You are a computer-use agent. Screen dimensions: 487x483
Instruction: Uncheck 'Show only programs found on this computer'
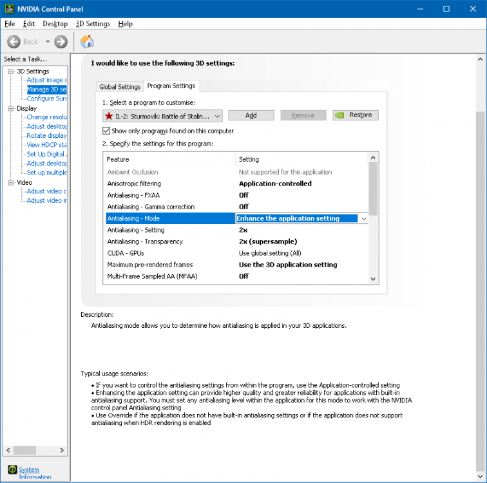click(107, 131)
